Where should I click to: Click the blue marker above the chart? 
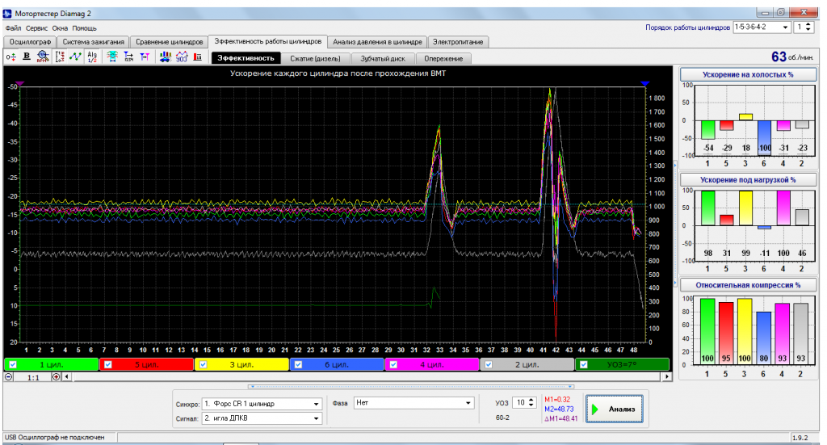pyautogui.click(x=644, y=84)
